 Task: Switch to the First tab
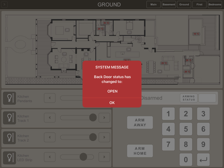point(199,4)
